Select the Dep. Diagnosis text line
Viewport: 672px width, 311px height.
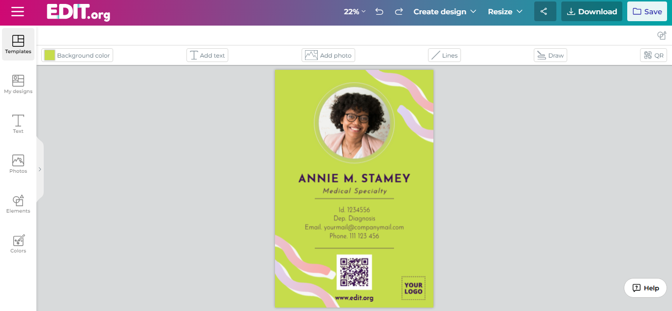(x=354, y=218)
